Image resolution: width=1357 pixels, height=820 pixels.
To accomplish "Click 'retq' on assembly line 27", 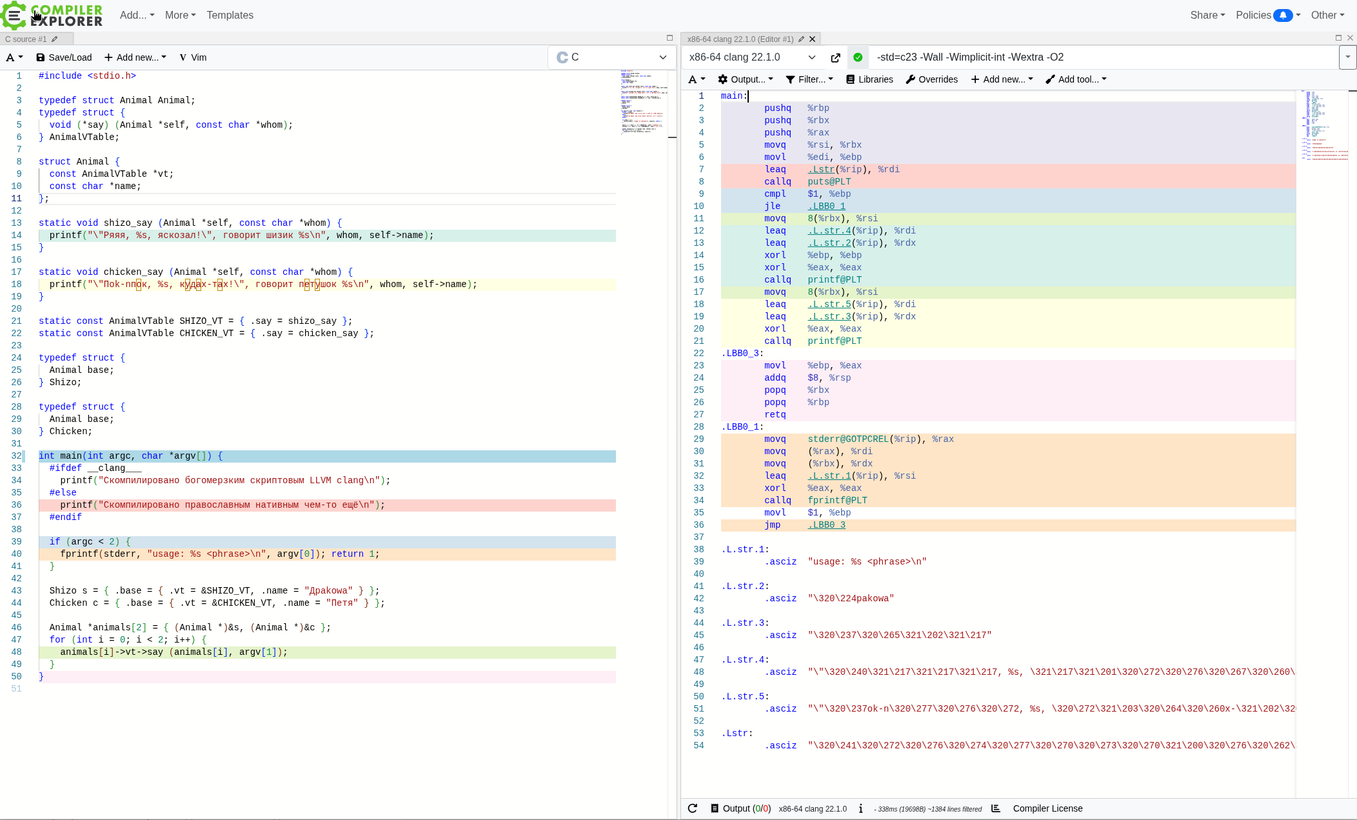I will click(x=775, y=415).
